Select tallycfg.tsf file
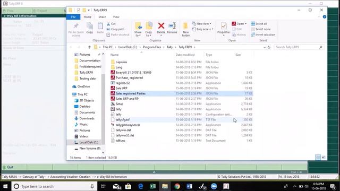340x191 pixels. [123, 119]
